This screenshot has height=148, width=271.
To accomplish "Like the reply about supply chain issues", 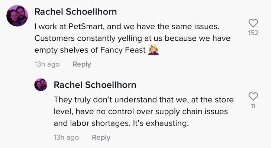I will 253,97.
